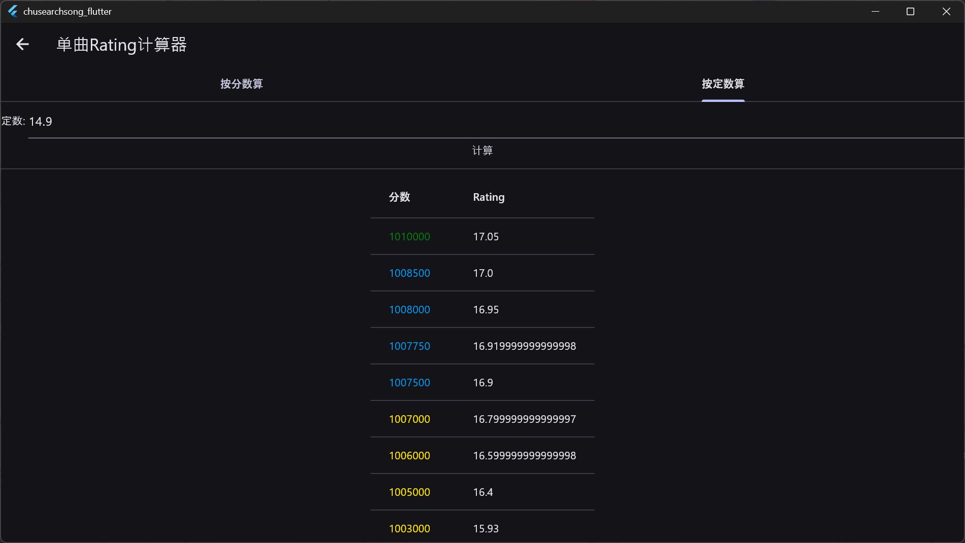965x543 pixels.
Task: Click the 单曲Rating计算器 page title
Action: click(121, 45)
